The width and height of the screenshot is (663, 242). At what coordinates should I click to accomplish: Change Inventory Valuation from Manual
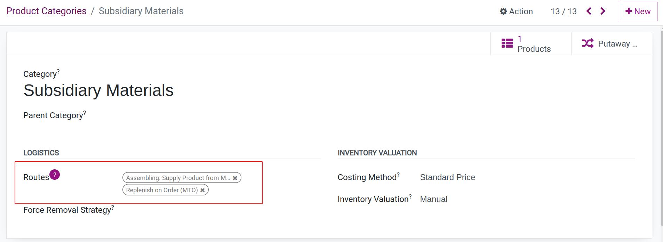pyautogui.click(x=433, y=199)
